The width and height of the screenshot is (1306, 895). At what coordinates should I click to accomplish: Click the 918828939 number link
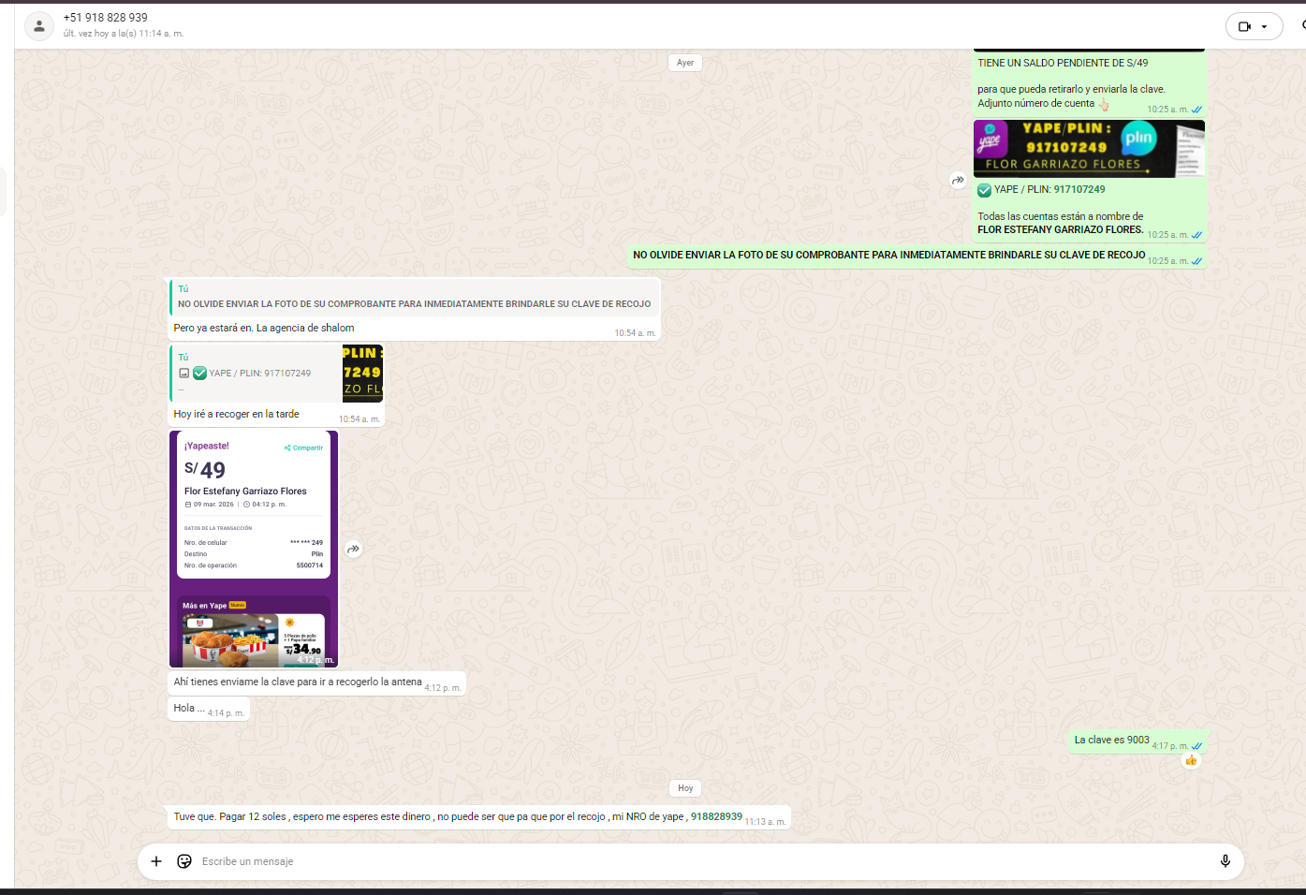click(x=716, y=816)
